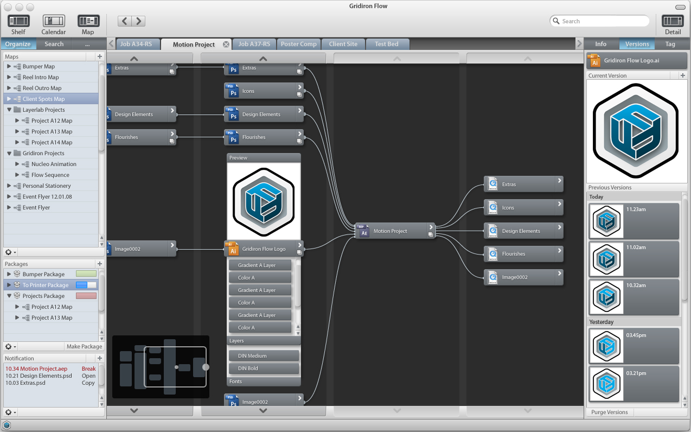
Task: Close the Motion Project tab
Action: [x=226, y=45]
